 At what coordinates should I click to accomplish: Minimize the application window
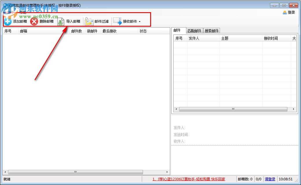coord(274,6)
